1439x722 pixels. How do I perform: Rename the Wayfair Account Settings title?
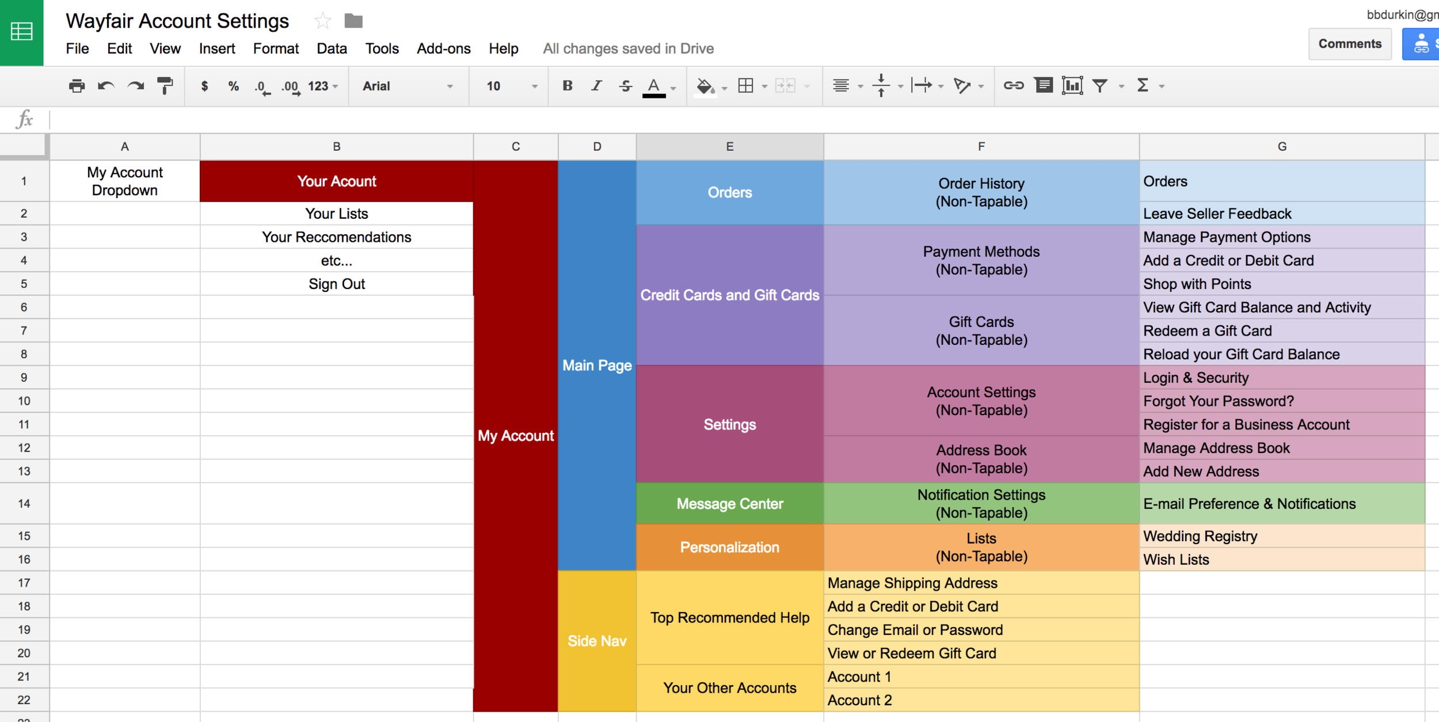coord(177,21)
